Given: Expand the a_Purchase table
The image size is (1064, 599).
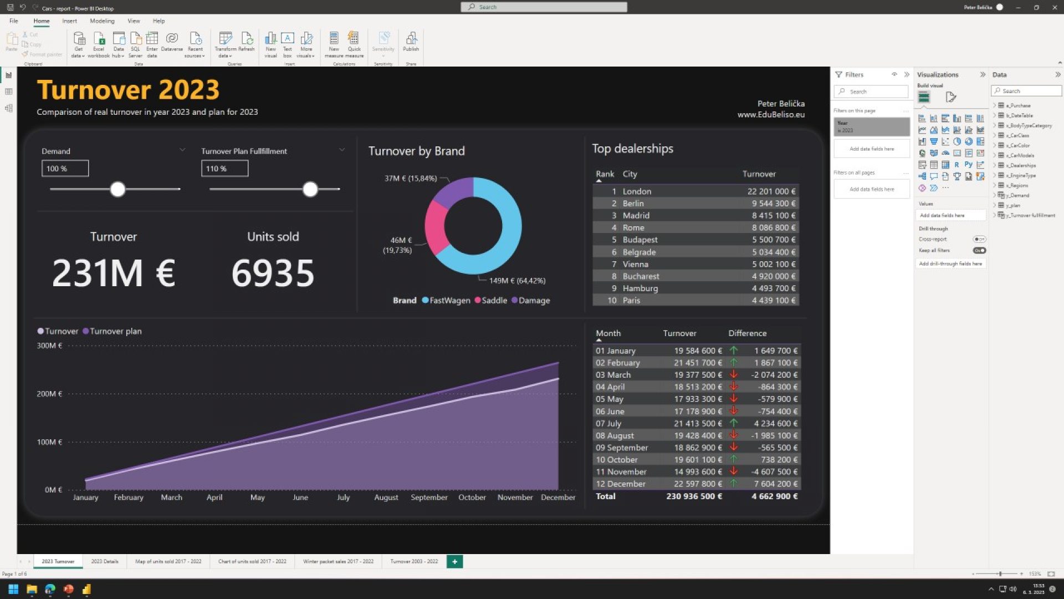Looking at the screenshot, I should pos(995,105).
